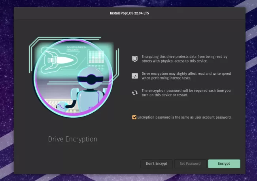Click the 'Encryption password is the same' label
The image size is (257, 181).
click(184, 117)
